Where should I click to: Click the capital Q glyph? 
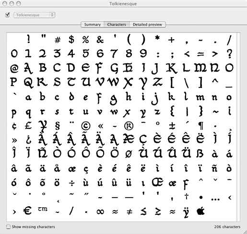pyautogui.click(x=29, y=82)
